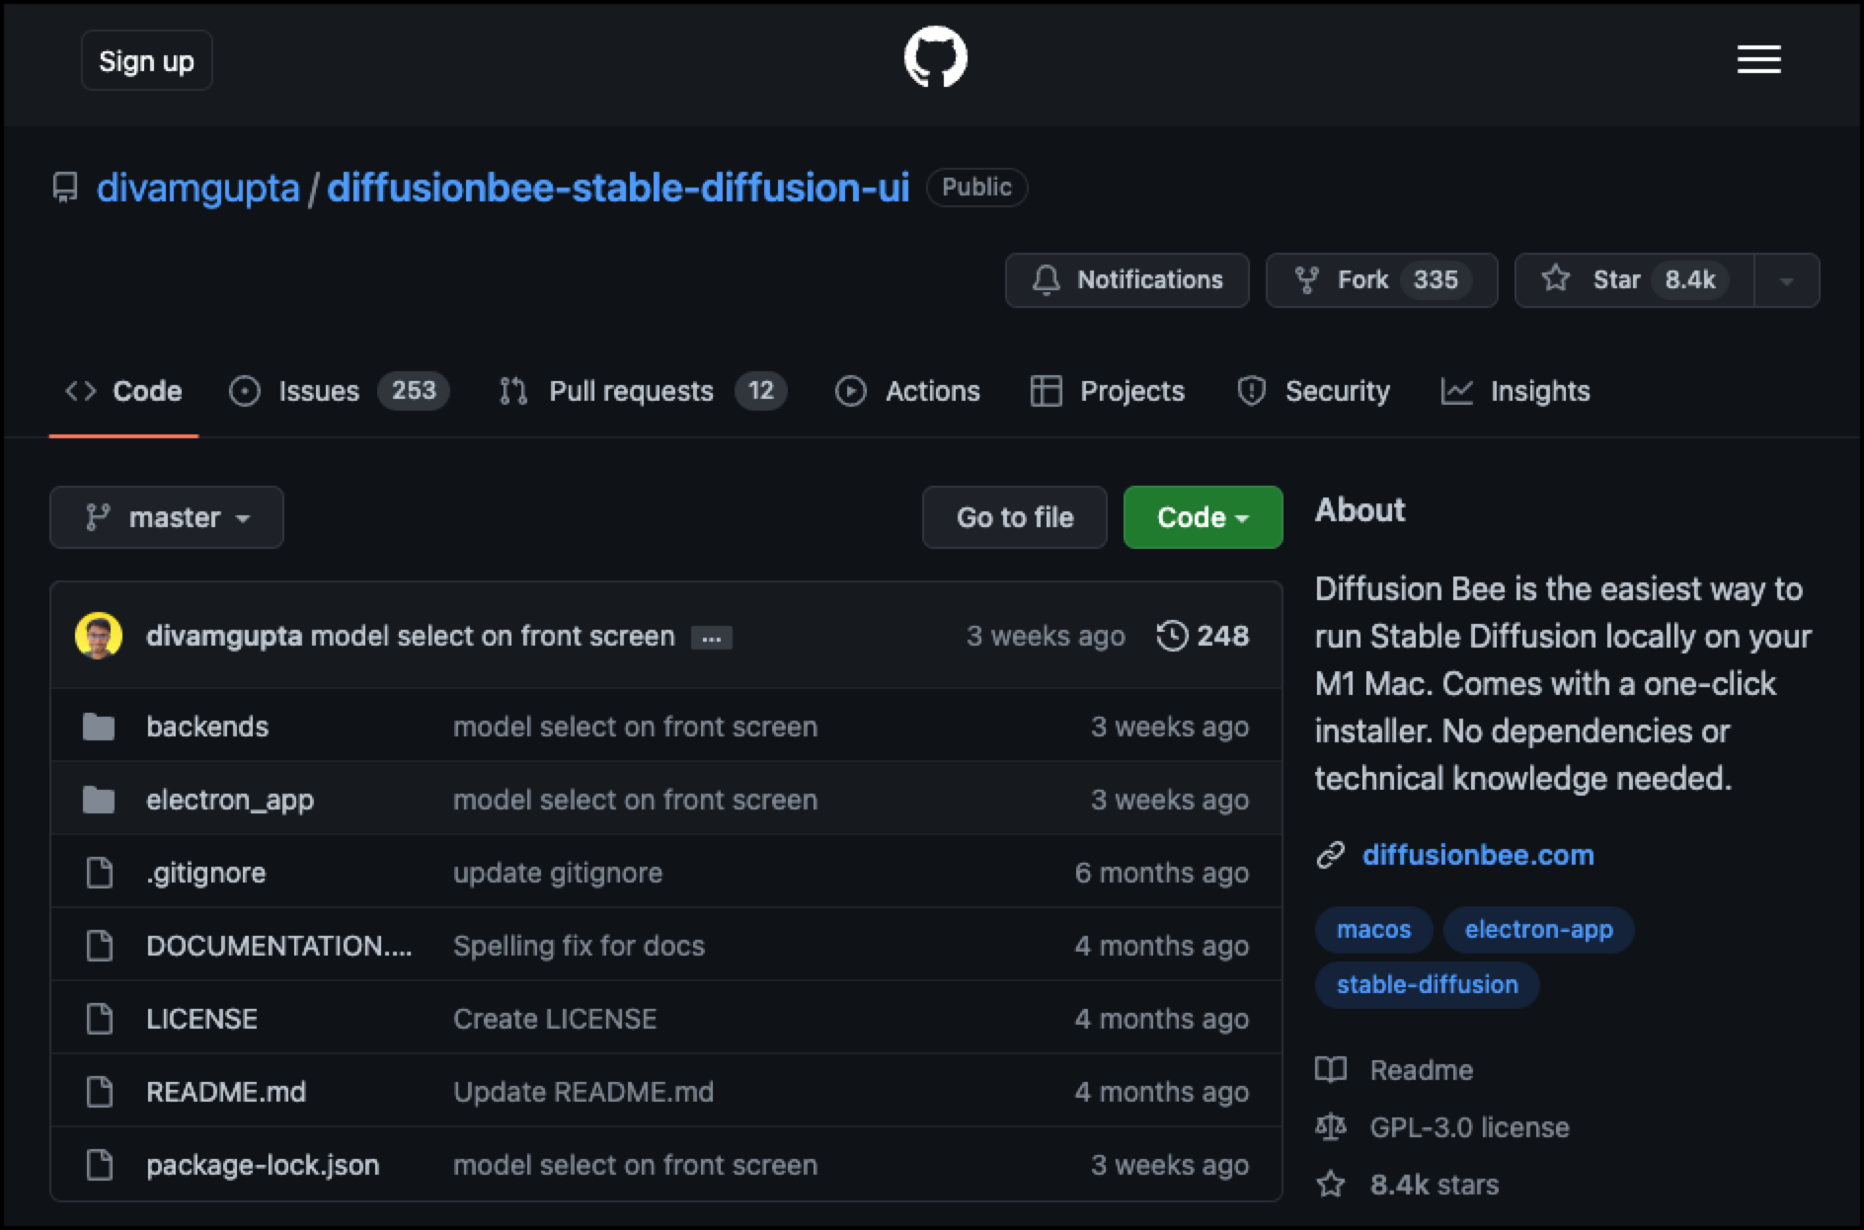Switch to the Issues tab
Image resolution: width=1864 pixels, height=1230 pixels.
click(x=318, y=391)
